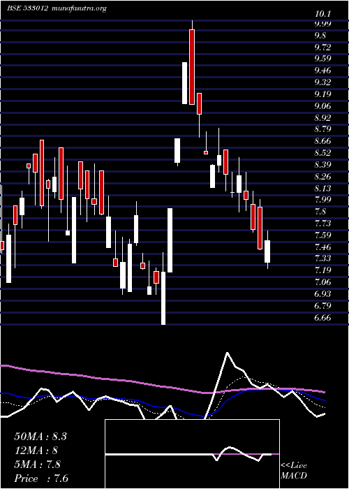Select the 7.73 price level label
The height and width of the screenshot is (489, 349).
(322, 224)
